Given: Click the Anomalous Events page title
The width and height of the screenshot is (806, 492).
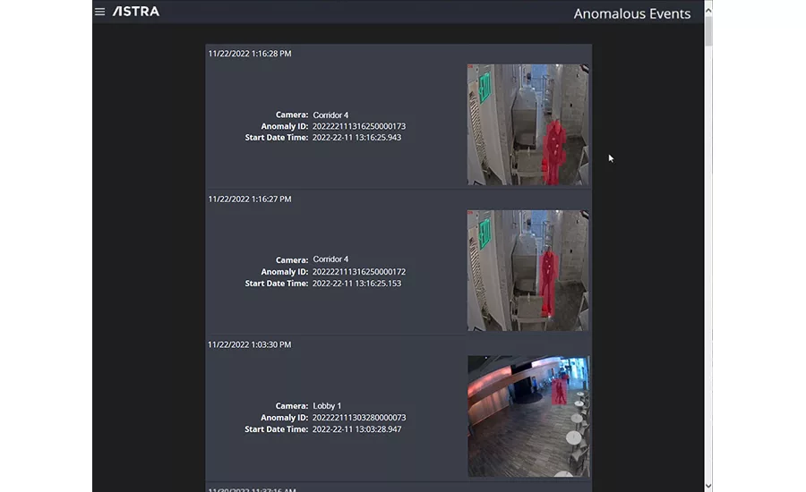Looking at the screenshot, I should click(x=631, y=13).
